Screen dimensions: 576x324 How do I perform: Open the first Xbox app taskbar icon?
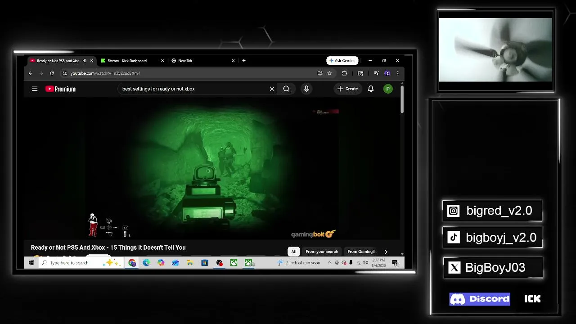coord(234,263)
